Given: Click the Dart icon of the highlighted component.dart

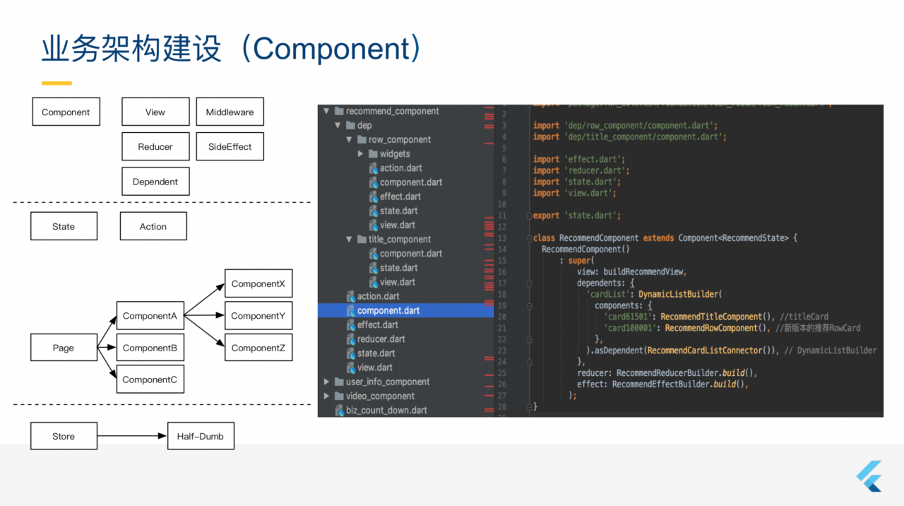Looking at the screenshot, I should pos(350,311).
